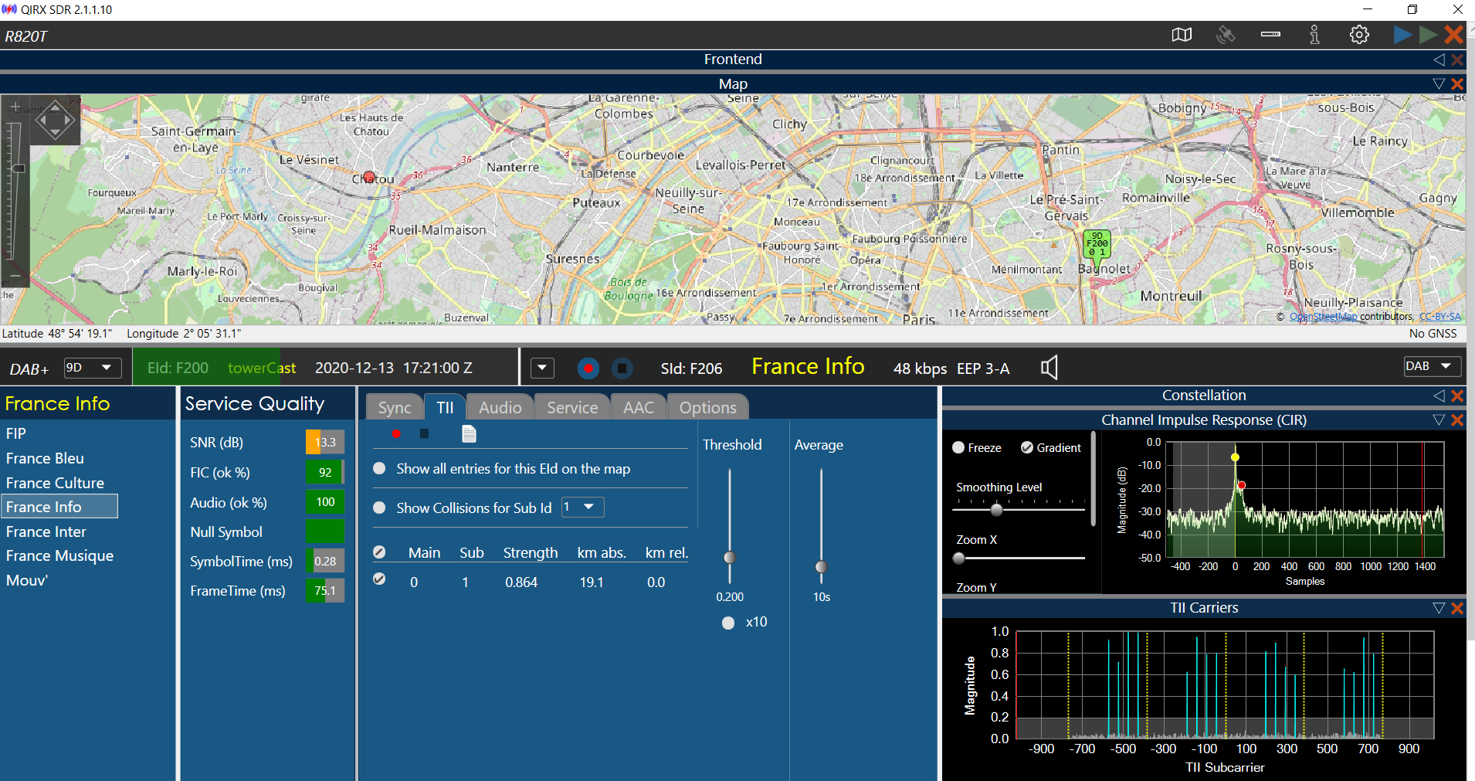This screenshot has width=1475, height=781.
Task: Select the FIP service
Action: pos(16,433)
